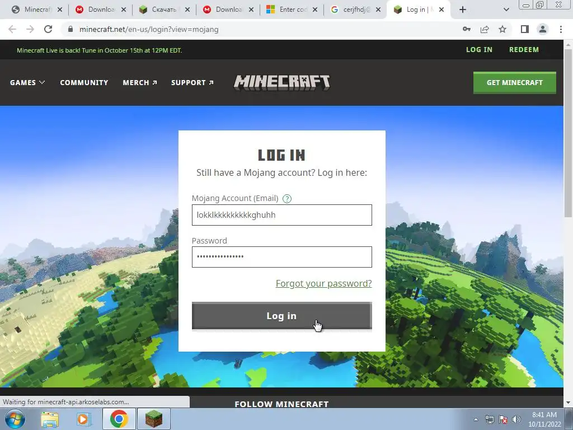Image resolution: width=573 pixels, height=430 pixels.
Task: Open Action Center flag icon
Action: [x=503, y=419]
